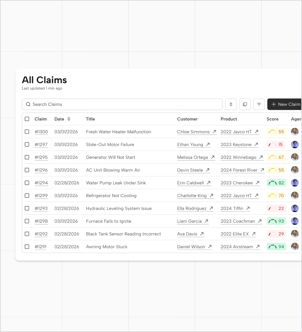302x332 pixels.
Task: Click arrow icon beside 2023 Keystone
Action: tap(256, 145)
